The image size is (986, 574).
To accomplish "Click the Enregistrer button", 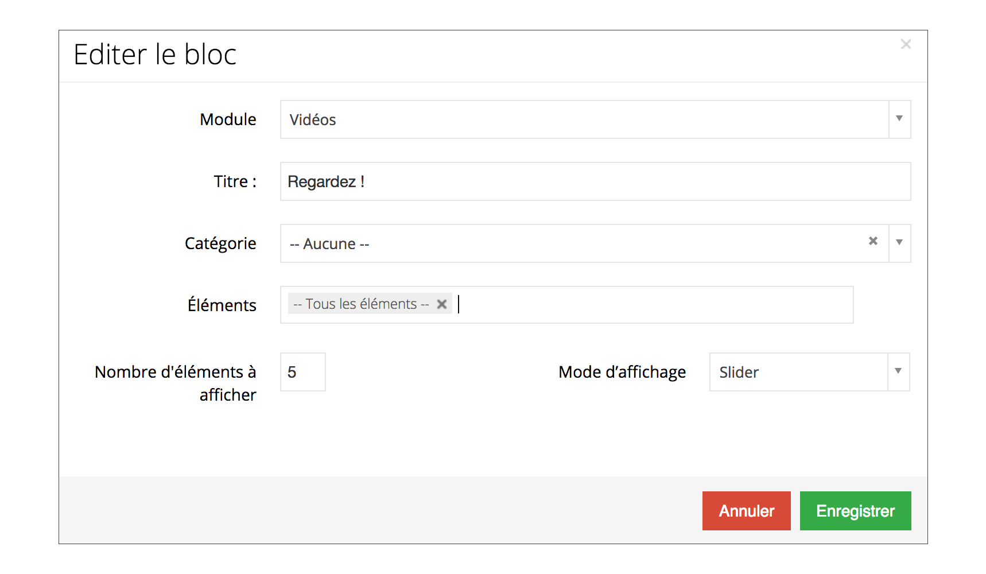I will [855, 511].
